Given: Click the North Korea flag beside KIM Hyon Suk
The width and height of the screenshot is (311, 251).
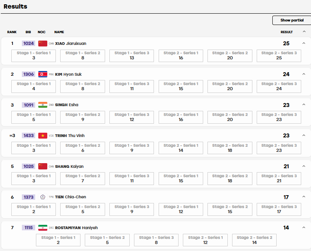Looking at the screenshot, I should [x=43, y=74].
